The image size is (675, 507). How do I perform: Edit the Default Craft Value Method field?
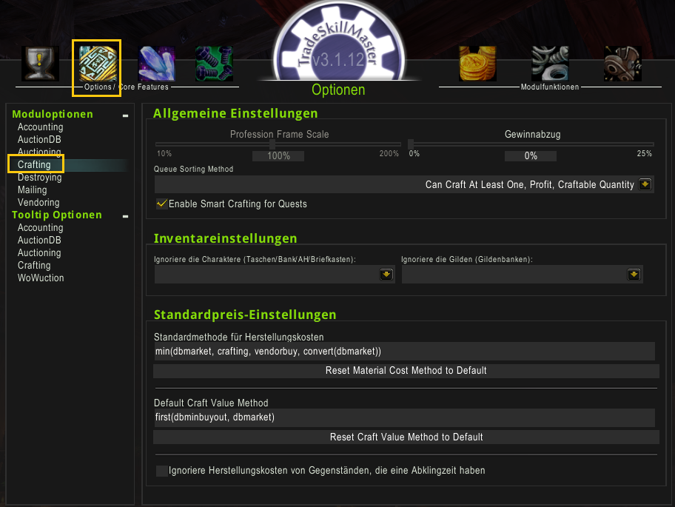tap(404, 417)
